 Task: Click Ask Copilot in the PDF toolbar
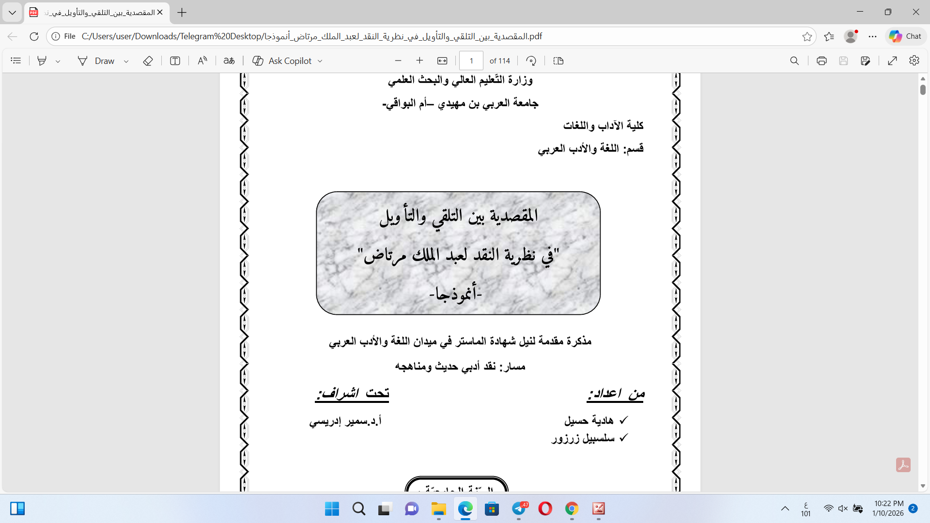[282, 61]
